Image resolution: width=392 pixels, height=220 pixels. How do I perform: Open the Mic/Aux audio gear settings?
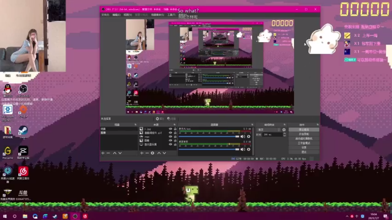(x=249, y=136)
